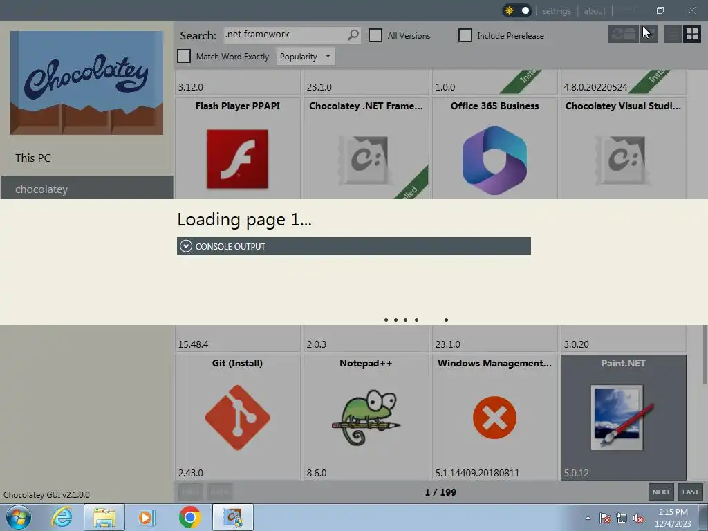This screenshot has width=708, height=531.
Task: Click the Git version 2.43.0 text
Action: tap(191, 473)
